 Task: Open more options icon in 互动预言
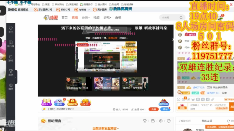coord(169,121)
